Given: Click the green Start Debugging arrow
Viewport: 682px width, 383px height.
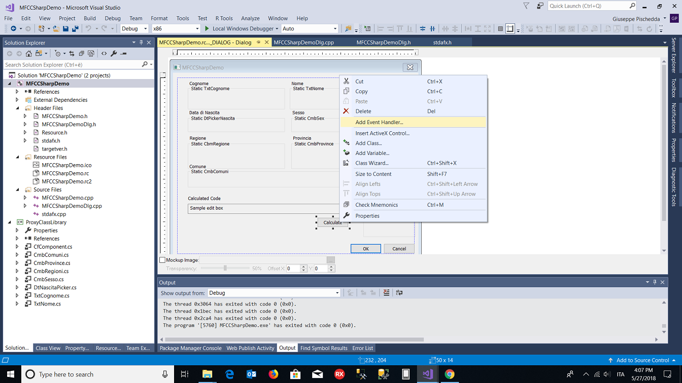Looking at the screenshot, I should point(207,29).
